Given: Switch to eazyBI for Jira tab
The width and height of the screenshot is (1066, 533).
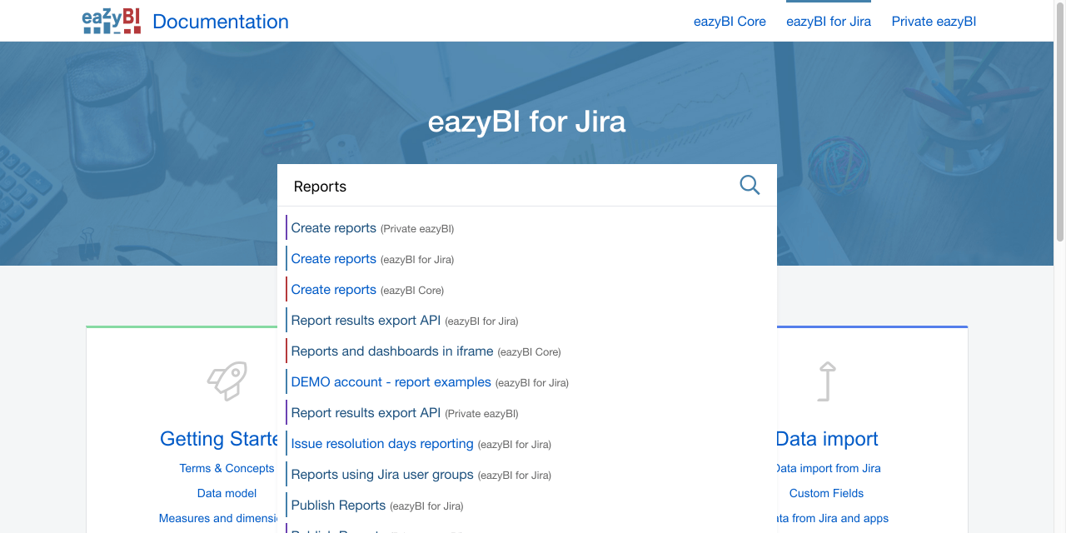Looking at the screenshot, I should coord(829,22).
